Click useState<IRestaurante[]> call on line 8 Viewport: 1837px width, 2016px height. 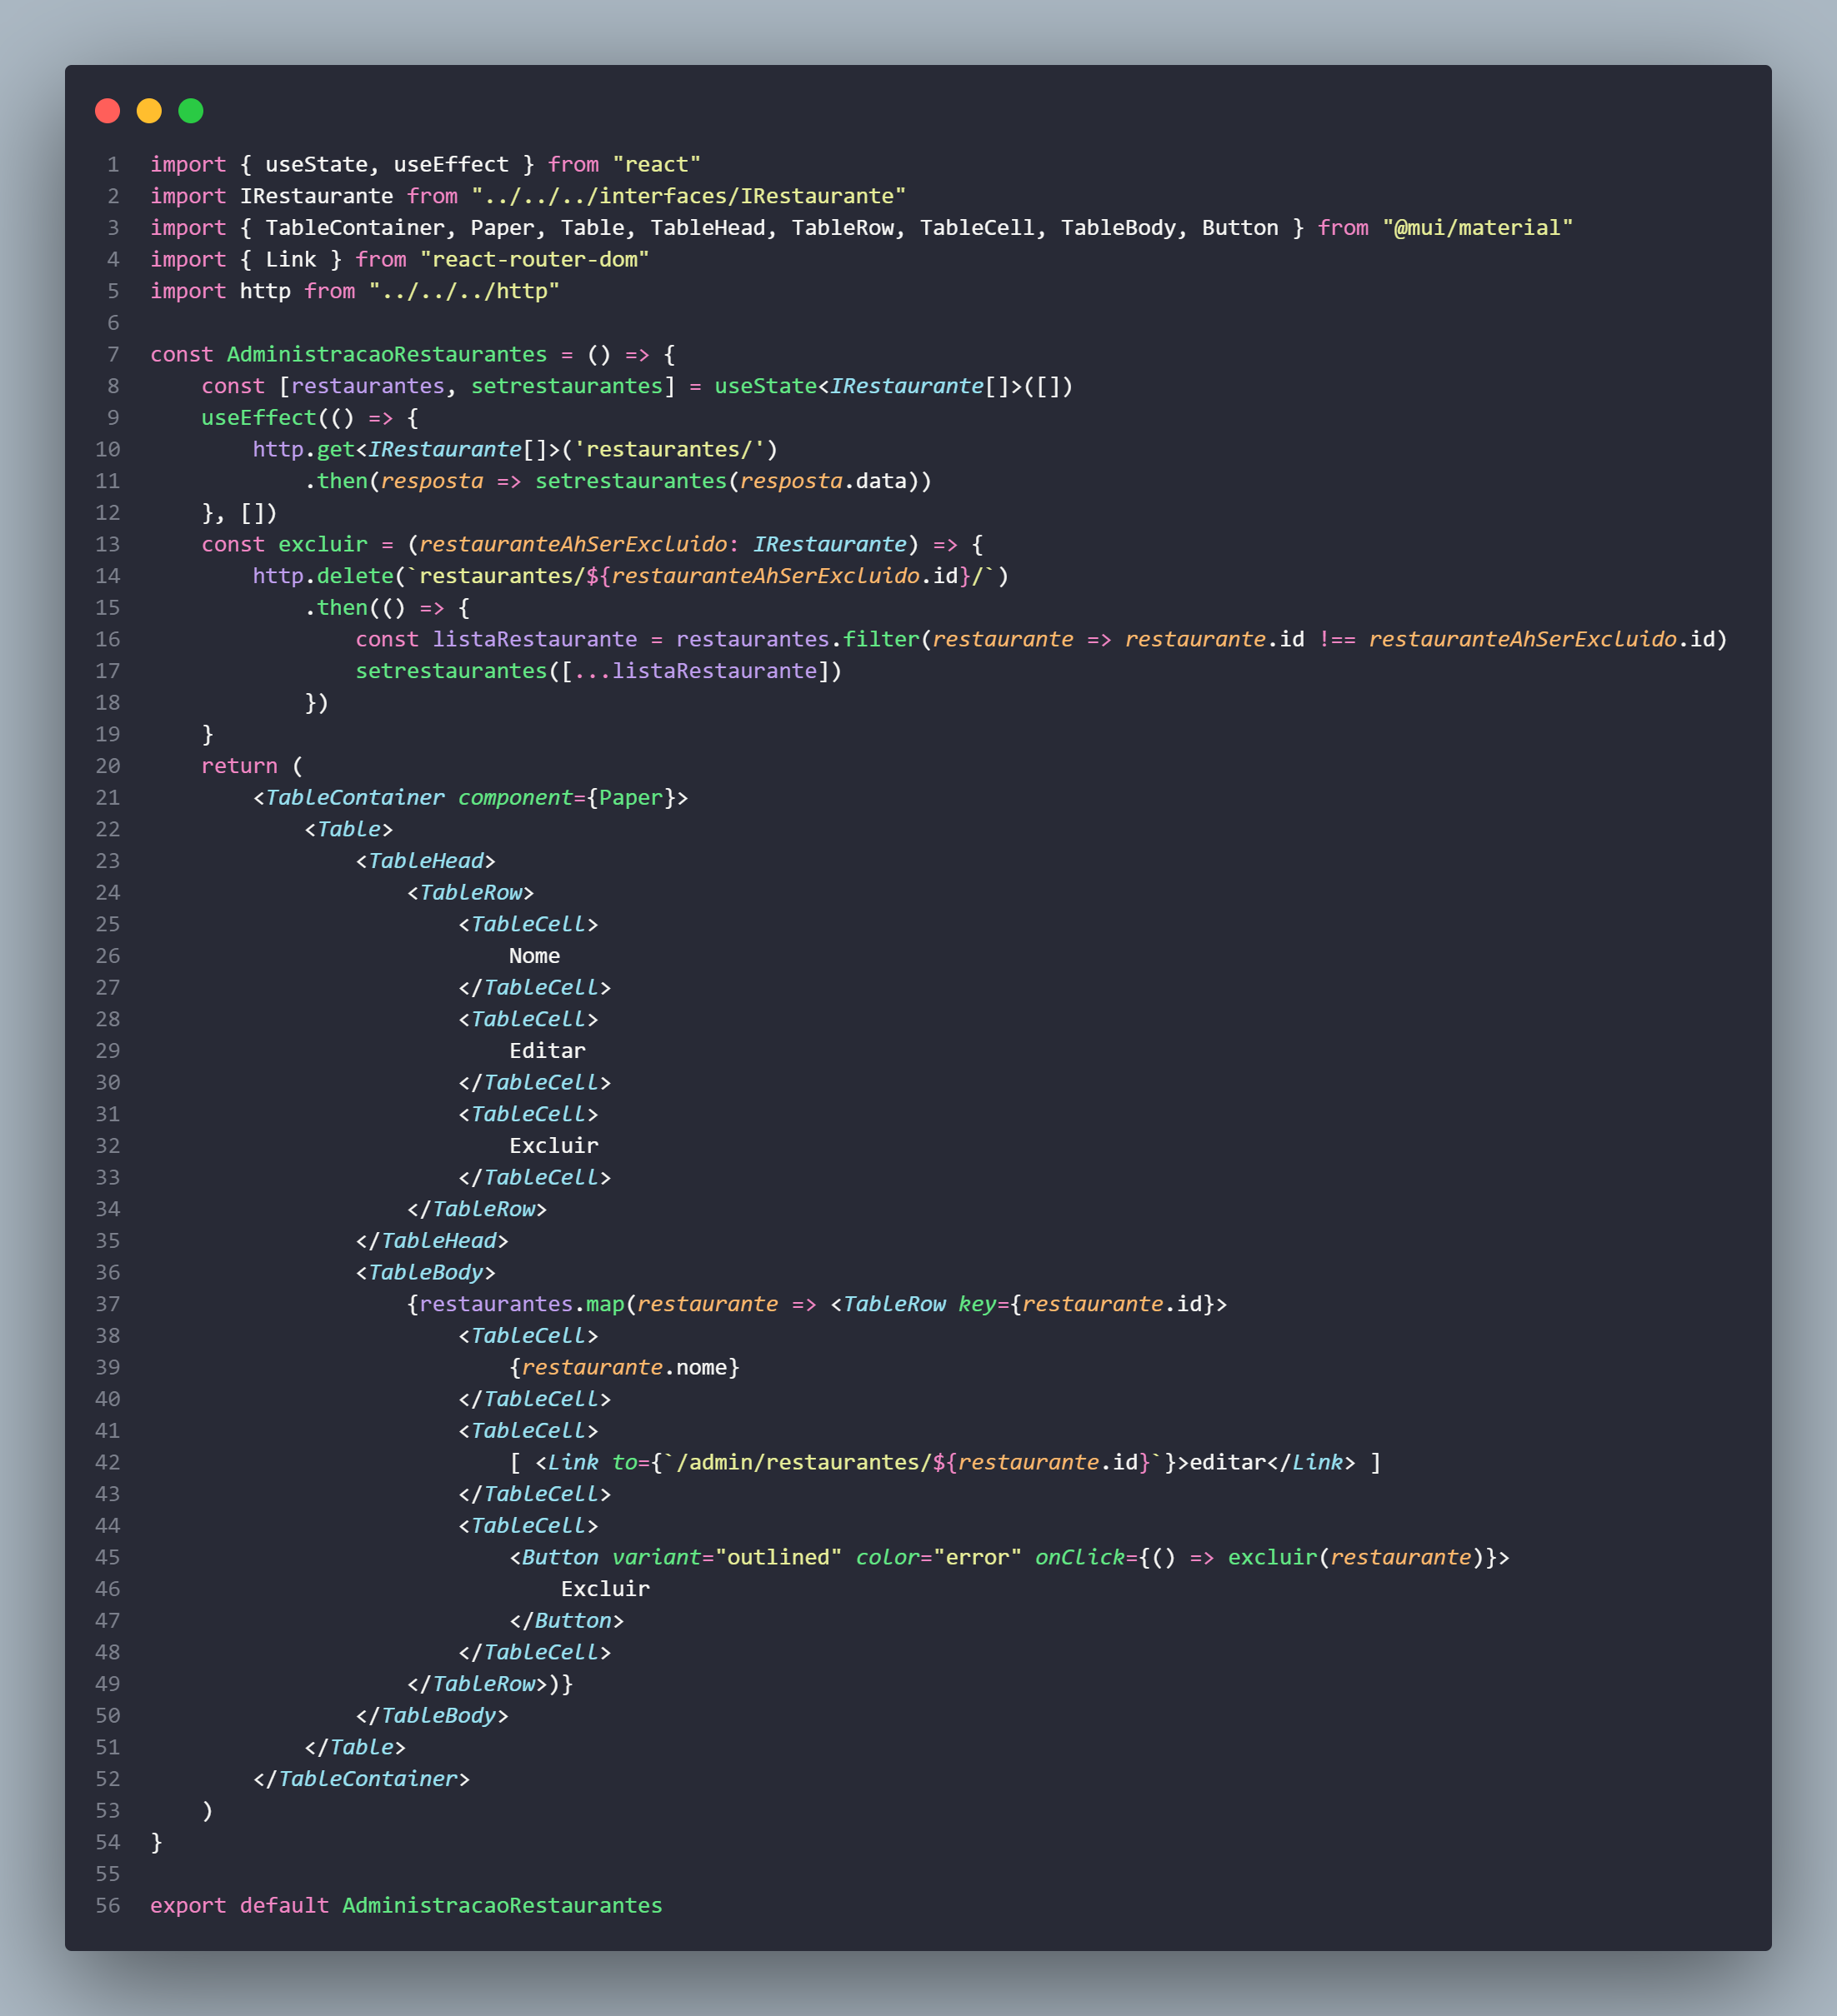pos(893,386)
